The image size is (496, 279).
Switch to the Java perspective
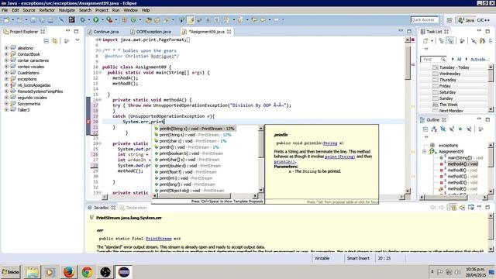(466, 20)
